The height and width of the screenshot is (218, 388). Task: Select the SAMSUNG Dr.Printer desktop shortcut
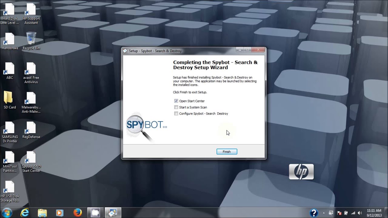point(10,132)
